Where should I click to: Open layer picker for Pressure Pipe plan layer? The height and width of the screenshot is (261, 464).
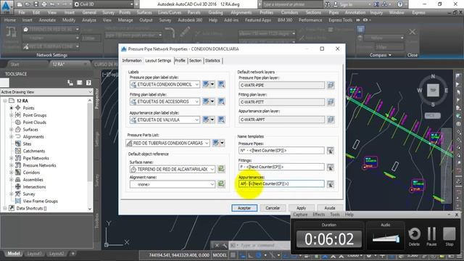pos(331,86)
